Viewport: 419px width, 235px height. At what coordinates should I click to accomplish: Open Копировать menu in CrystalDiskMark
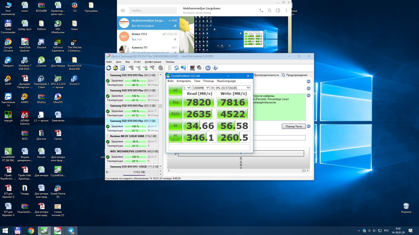pyautogui.click(x=184, y=81)
